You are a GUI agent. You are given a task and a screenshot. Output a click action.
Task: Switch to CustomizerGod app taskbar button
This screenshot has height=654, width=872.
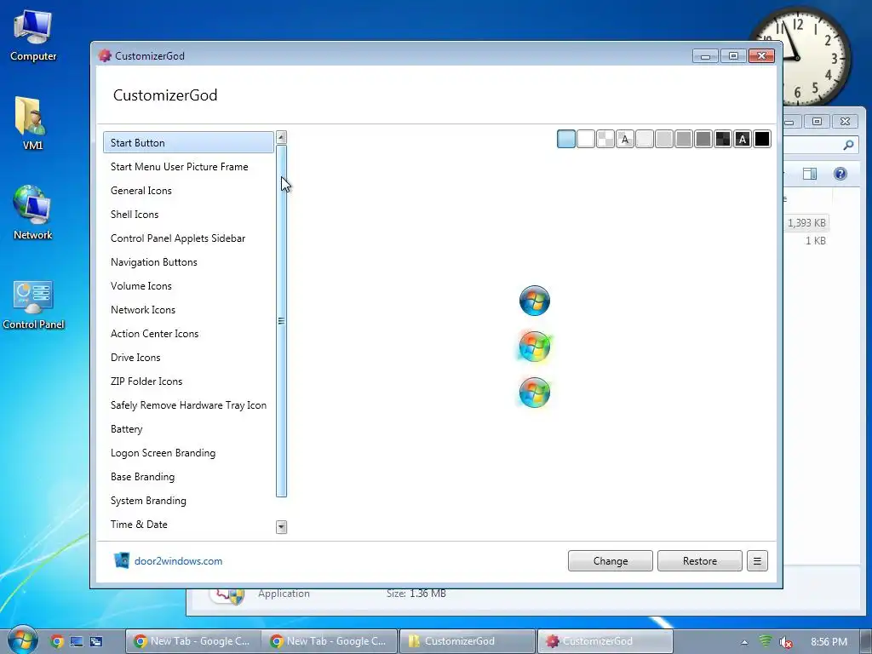(605, 641)
